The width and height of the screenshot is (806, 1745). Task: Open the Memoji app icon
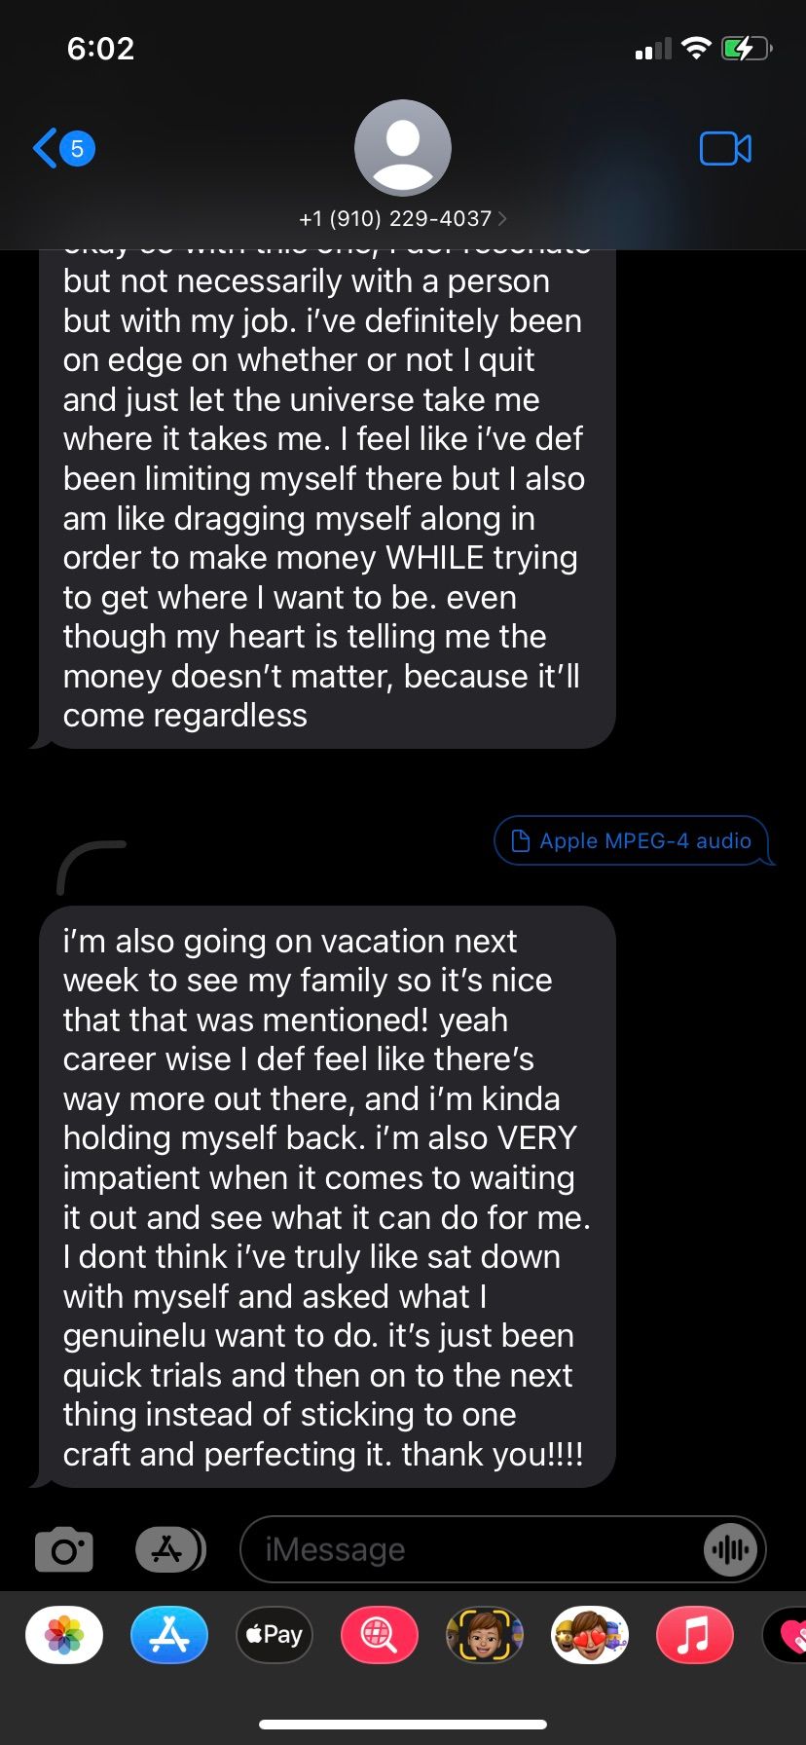point(485,1635)
